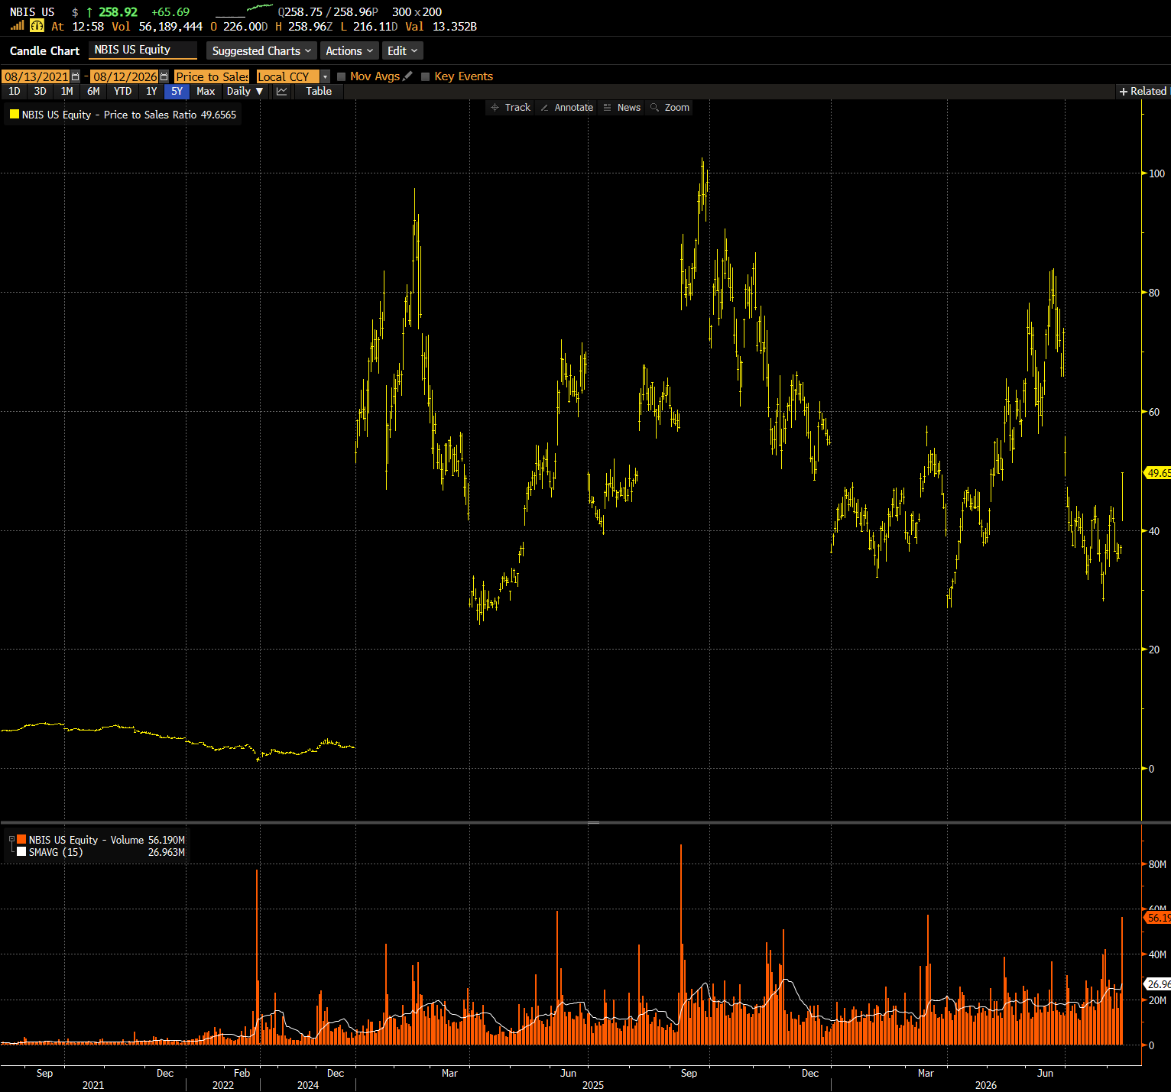Click the open price 226.00
Screen dimensions: 1171x1092
[245, 27]
